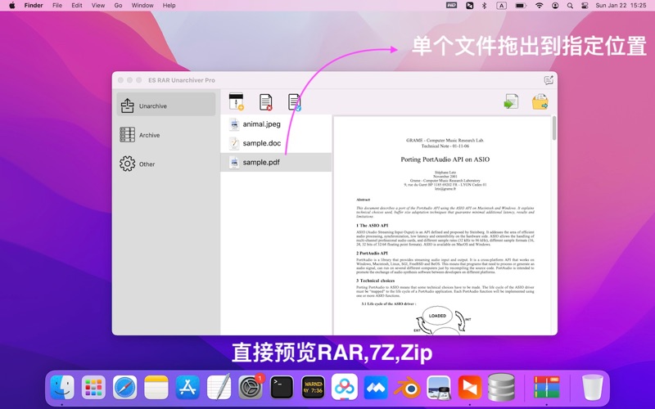Click the sample.pdf file type icon
Viewport: 655px width, 409px height.
tap(234, 162)
